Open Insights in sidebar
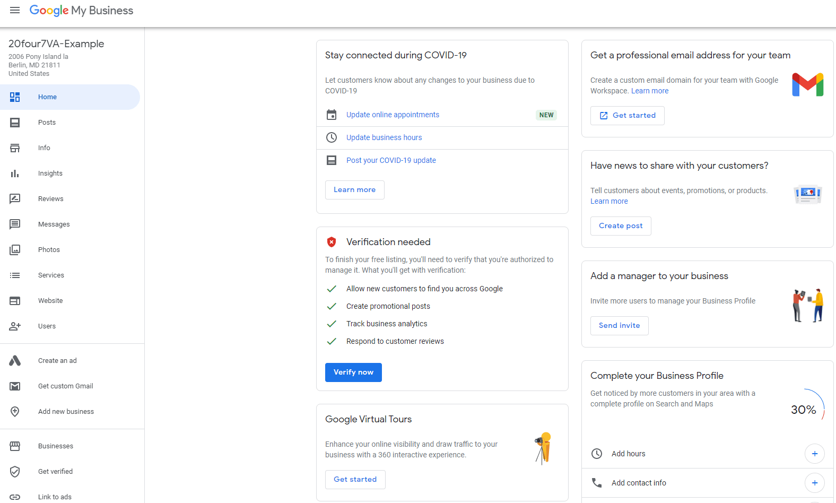 pyautogui.click(x=70, y=174)
